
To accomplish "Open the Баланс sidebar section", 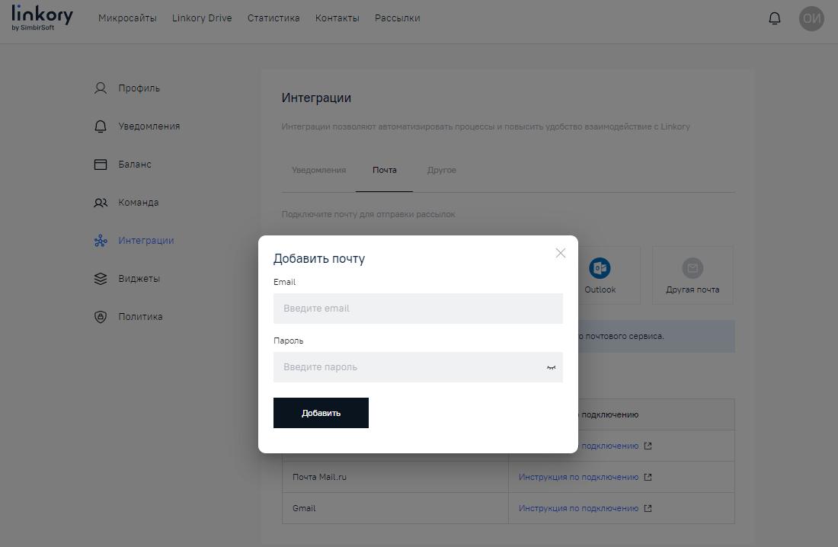I will [x=134, y=165].
